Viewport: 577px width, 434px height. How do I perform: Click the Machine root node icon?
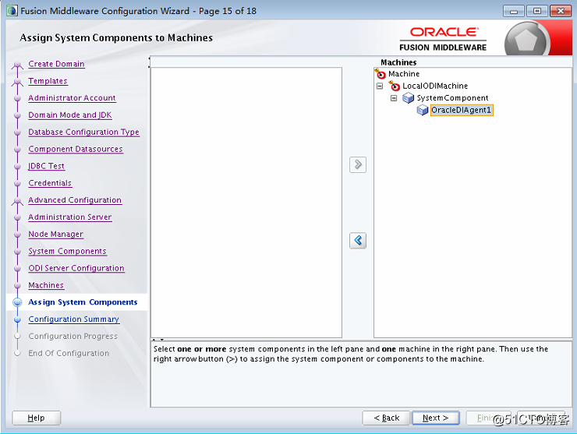pos(381,73)
